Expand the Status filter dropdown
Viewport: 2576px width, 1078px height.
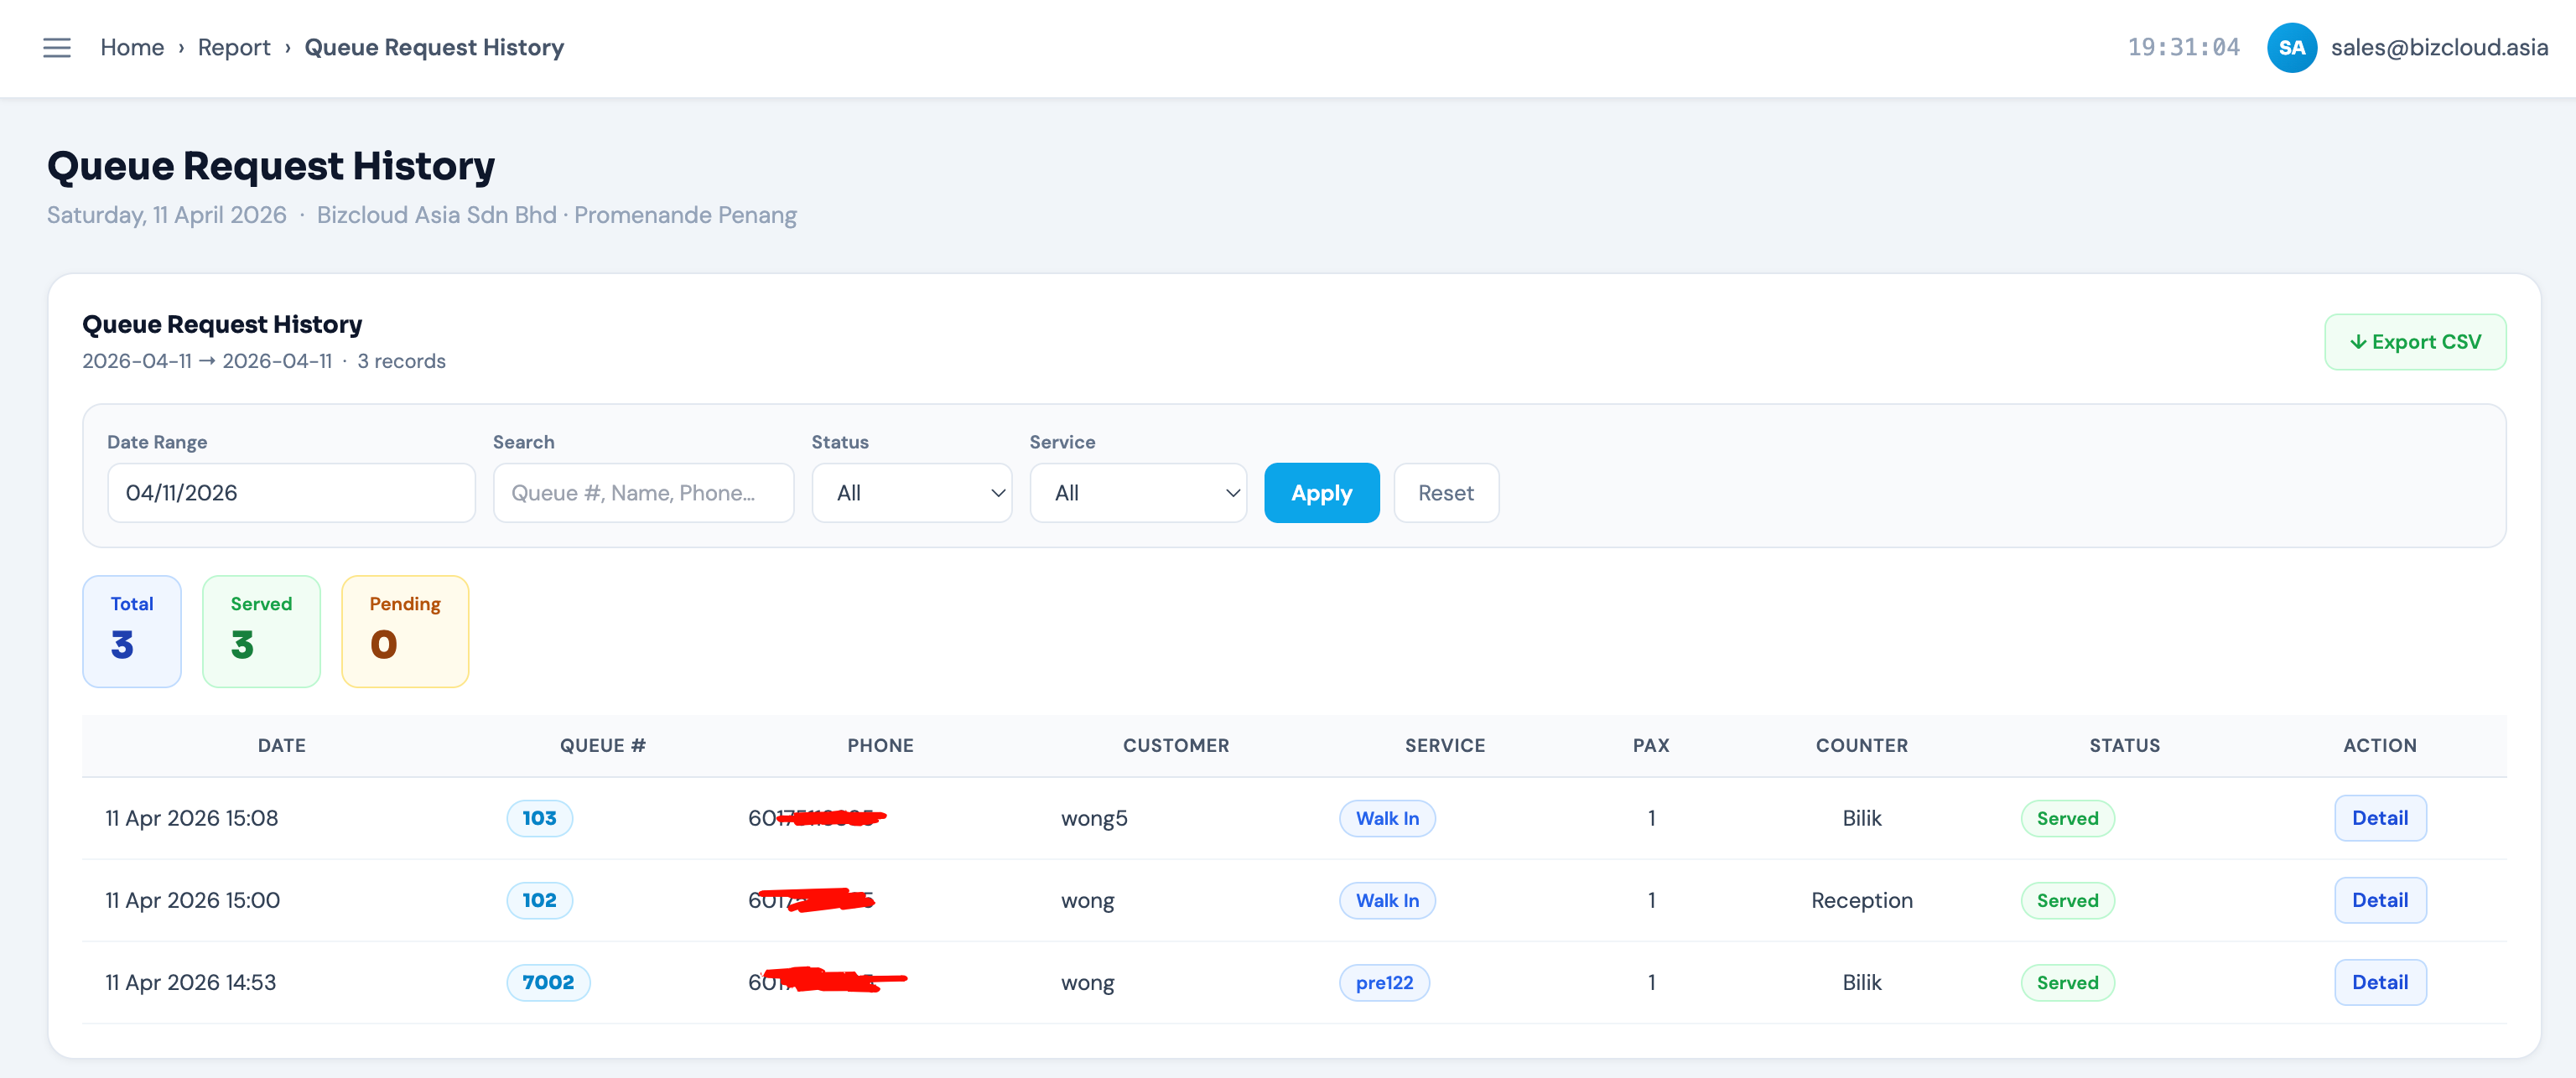(911, 493)
